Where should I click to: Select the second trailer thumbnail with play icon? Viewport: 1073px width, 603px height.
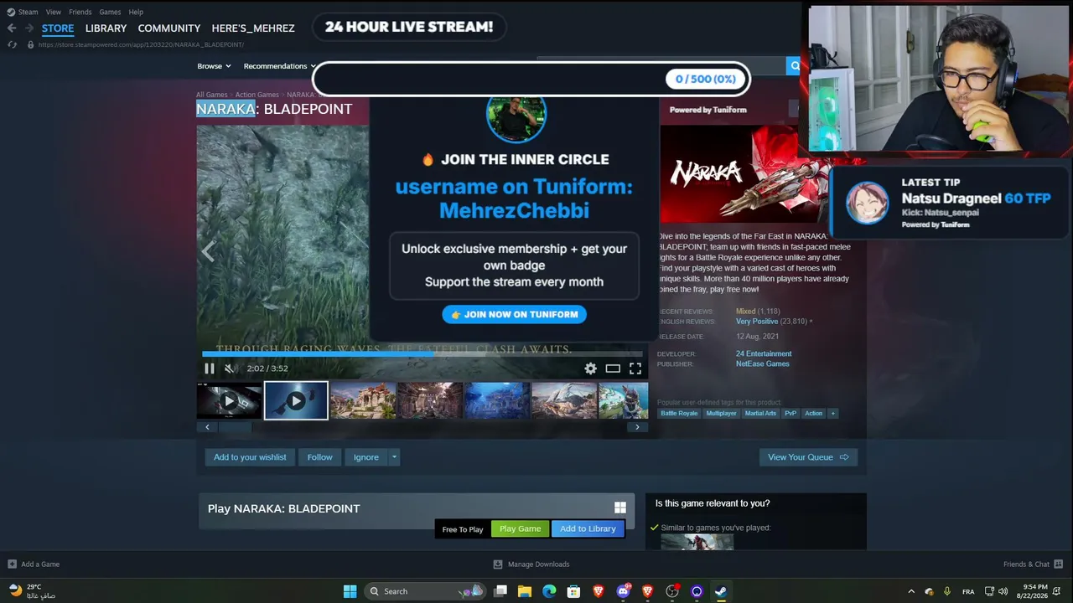296,400
